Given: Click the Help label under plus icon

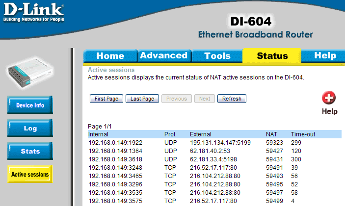Looking at the screenshot, I should click(329, 111).
